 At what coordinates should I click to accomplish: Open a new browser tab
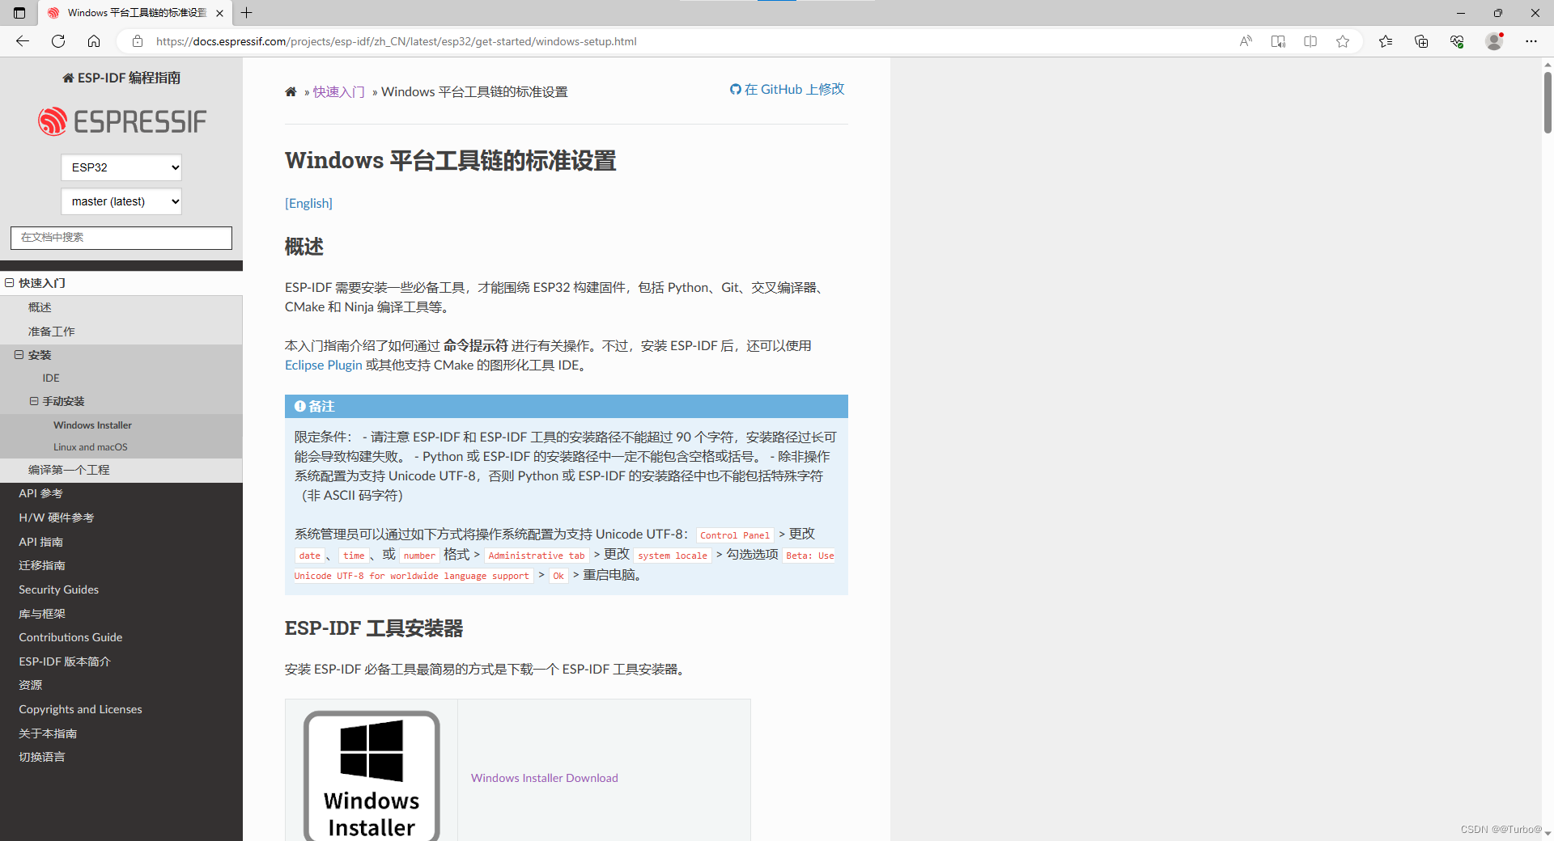tap(247, 13)
